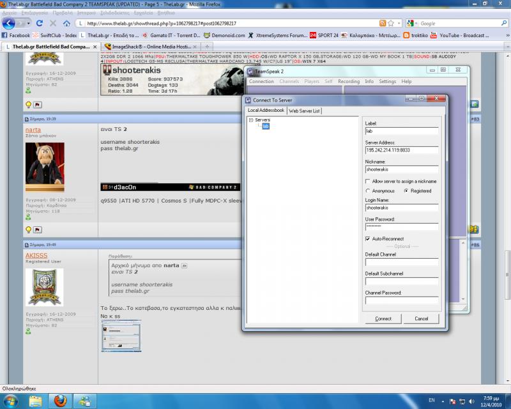Click the TeamSpeak taskbar icon
Image resolution: width=511 pixels, height=409 pixels.
[x=84, y=401]
